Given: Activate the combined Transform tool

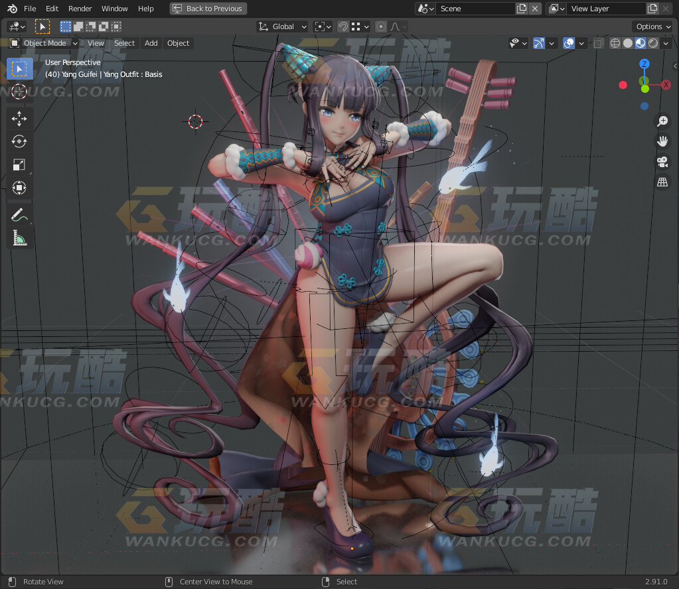Looking at the screenshot, I should point(19,188).
